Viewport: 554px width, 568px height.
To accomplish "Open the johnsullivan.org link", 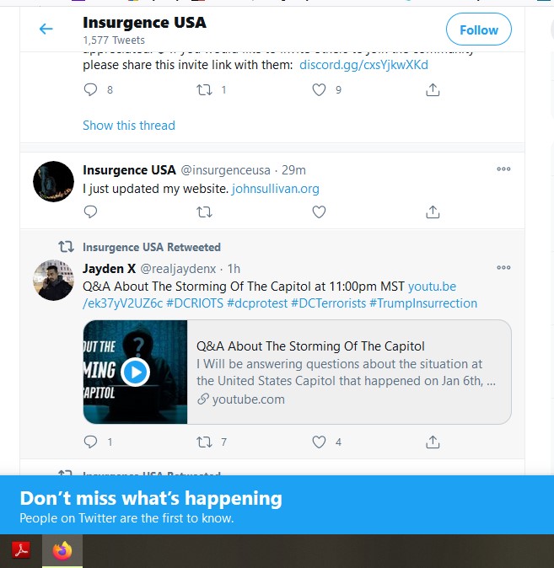I will (276, 189).
